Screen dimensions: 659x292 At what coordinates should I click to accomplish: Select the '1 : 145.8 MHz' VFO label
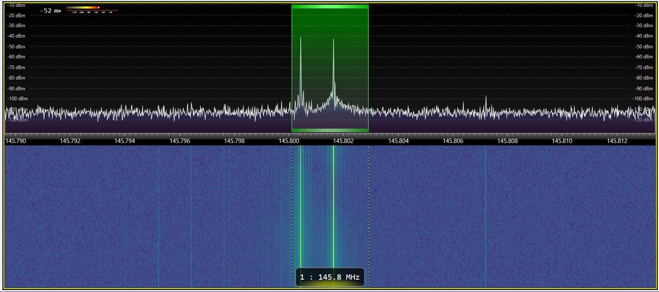[330, 277]
